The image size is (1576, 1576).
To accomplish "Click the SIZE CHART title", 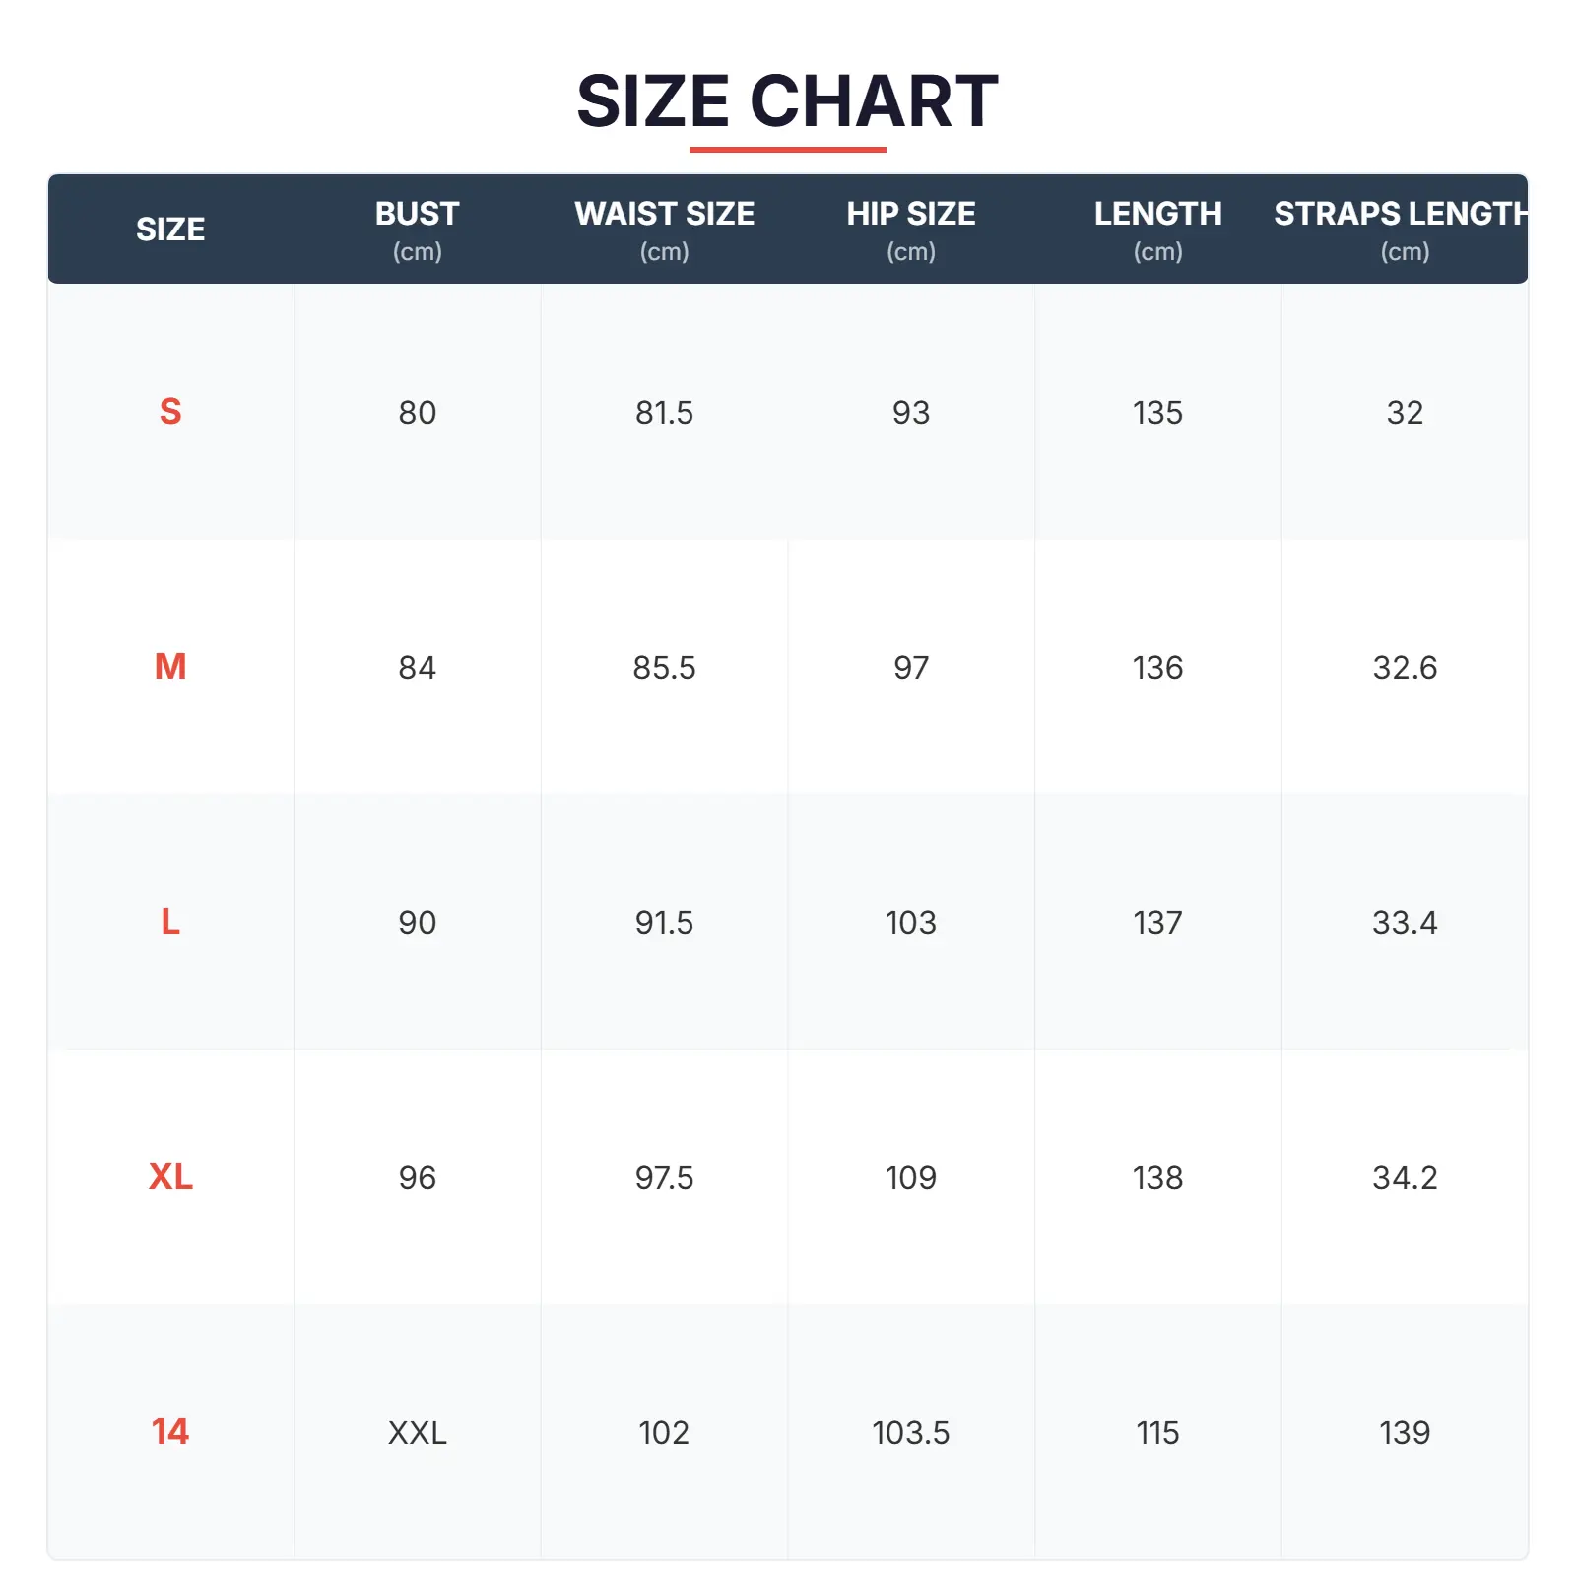I will pos(787,100).
